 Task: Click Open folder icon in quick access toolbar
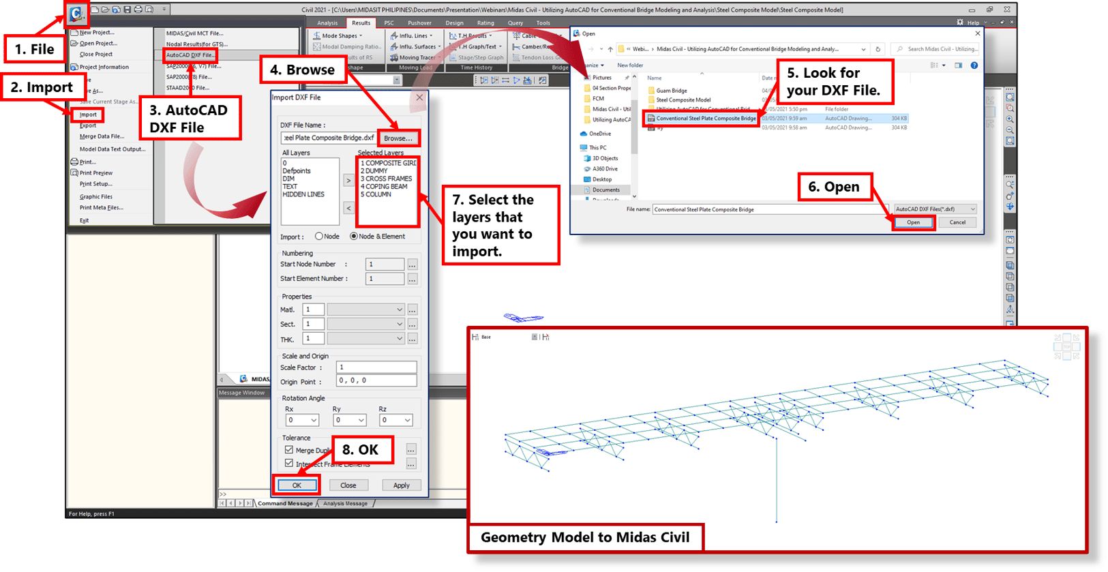click(x=106, y=10)
